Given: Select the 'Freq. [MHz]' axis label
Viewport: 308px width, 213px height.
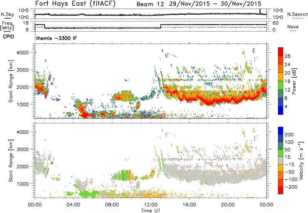Looking at the screenshot, I should [7, 26].
